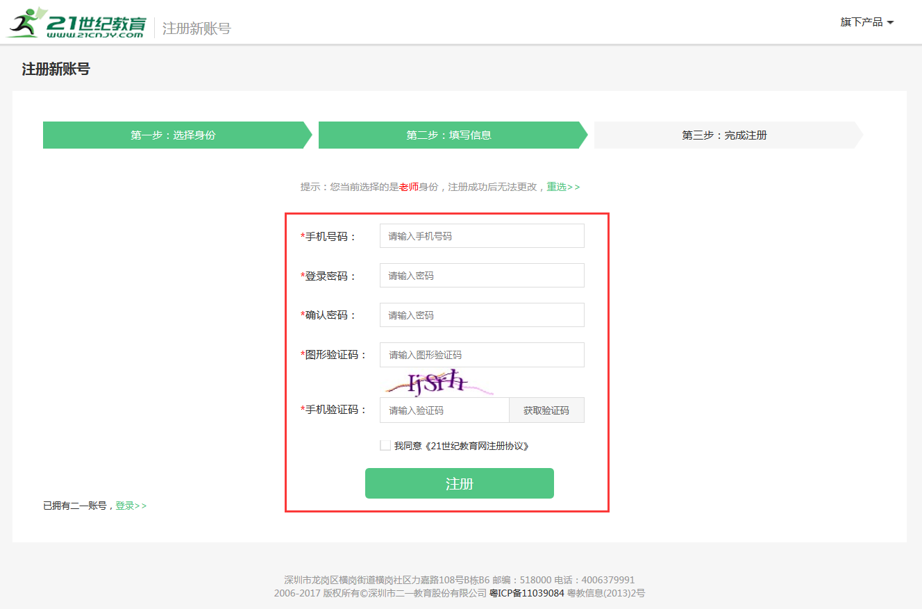Click the 粤教信息(2013)2号 footer text
The width and height of the screenshot is (922, 609).
point(606,593)
